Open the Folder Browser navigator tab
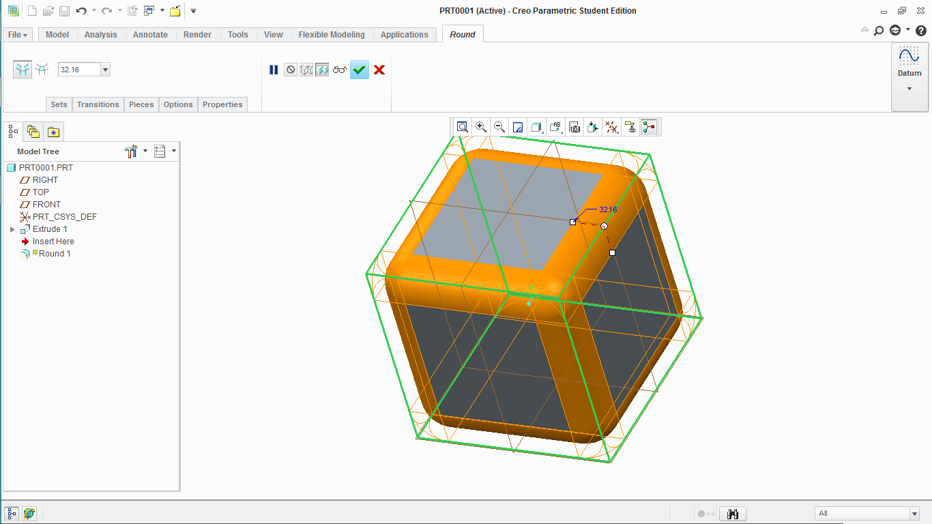Screen dimensions: 932x524 coord(33,131)
